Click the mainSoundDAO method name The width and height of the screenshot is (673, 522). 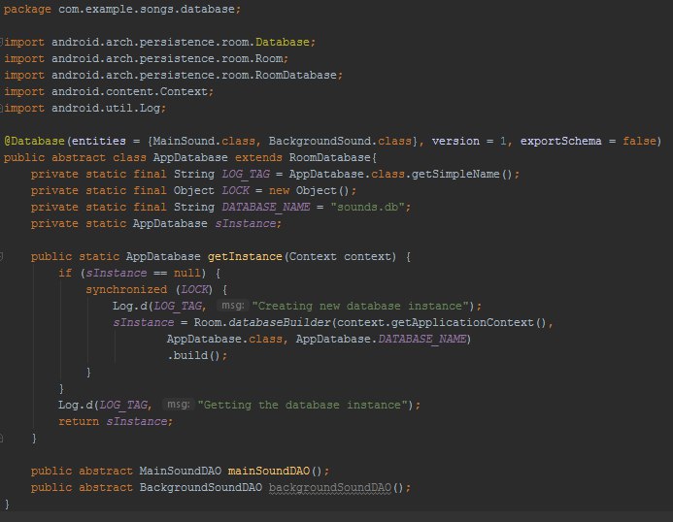[x=269, y=471]
